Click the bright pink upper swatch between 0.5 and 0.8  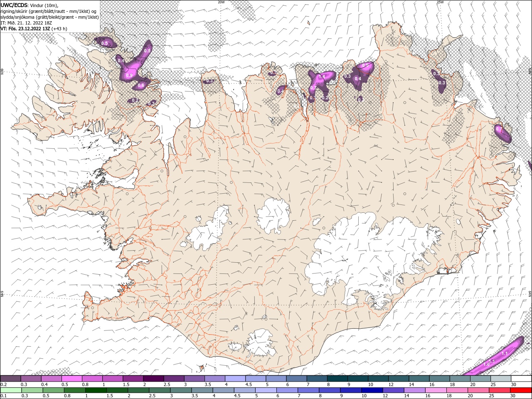(x=71, y=379)
